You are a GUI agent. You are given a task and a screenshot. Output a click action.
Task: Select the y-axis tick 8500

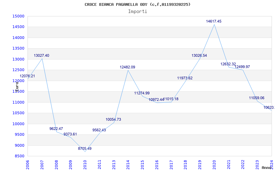[x=19, y=156]
